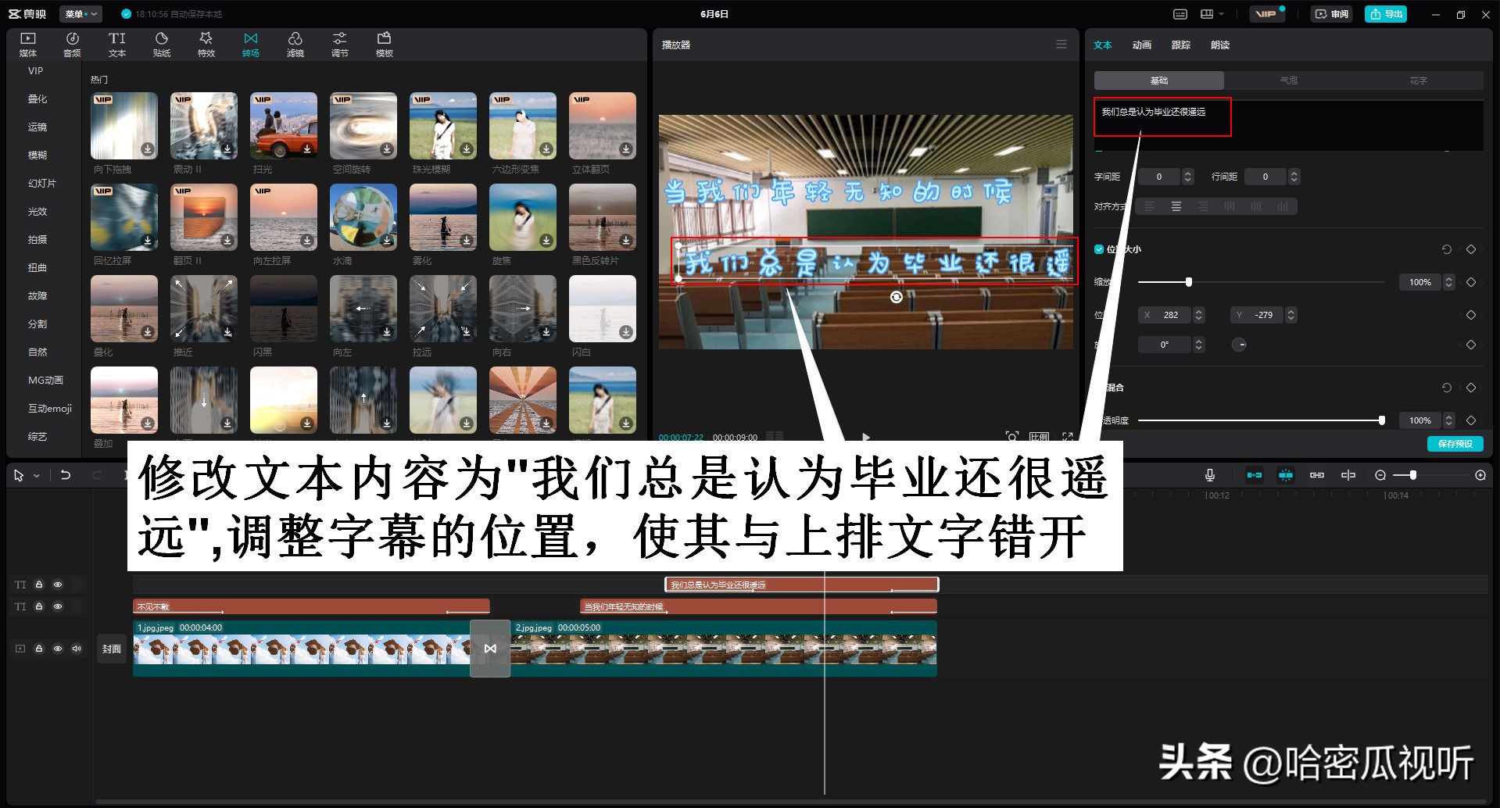
Task: Toggle the 位置大小 checkbox
Action: (x=1098, y=249)
